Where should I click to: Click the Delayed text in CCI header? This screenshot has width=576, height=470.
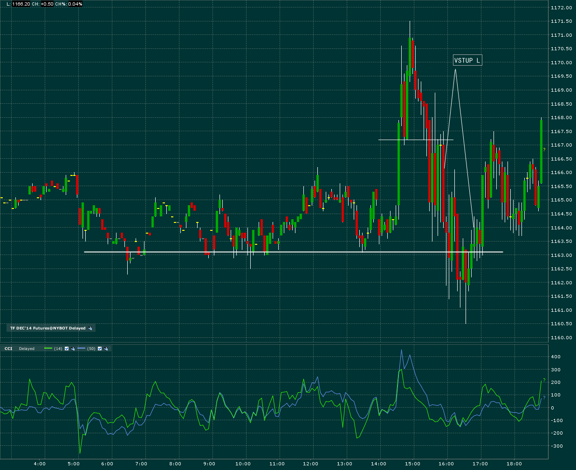tap(27, 349)
